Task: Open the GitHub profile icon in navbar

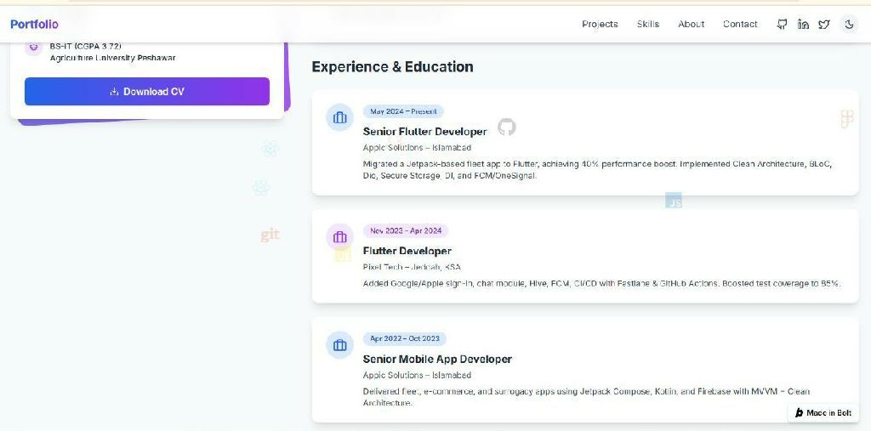Action: pyautogui.click(x=782, y=24)
